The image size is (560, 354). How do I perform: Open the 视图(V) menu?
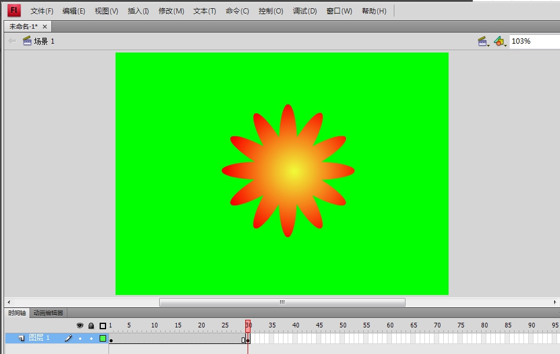point(106,11)
